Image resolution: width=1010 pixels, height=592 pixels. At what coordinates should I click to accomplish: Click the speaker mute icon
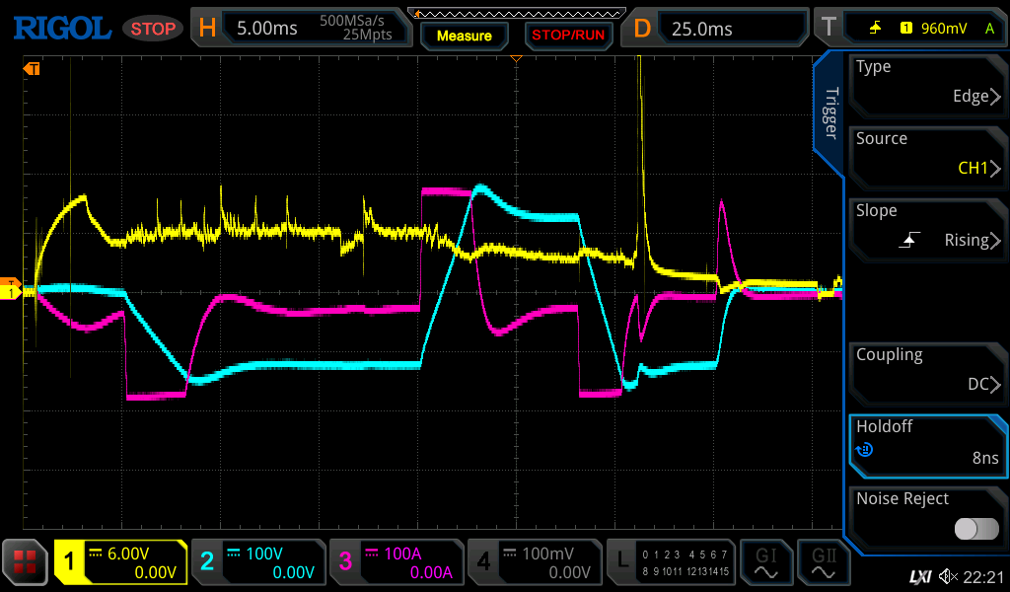tap(948, 576)
